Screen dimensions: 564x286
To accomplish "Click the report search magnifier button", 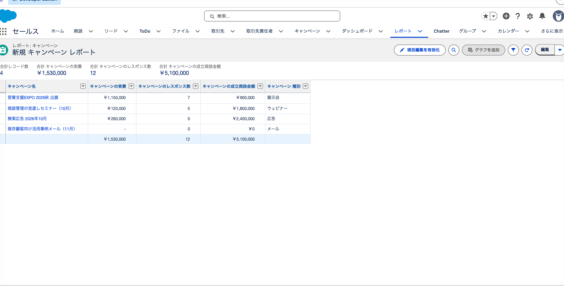I will (454, 50).
